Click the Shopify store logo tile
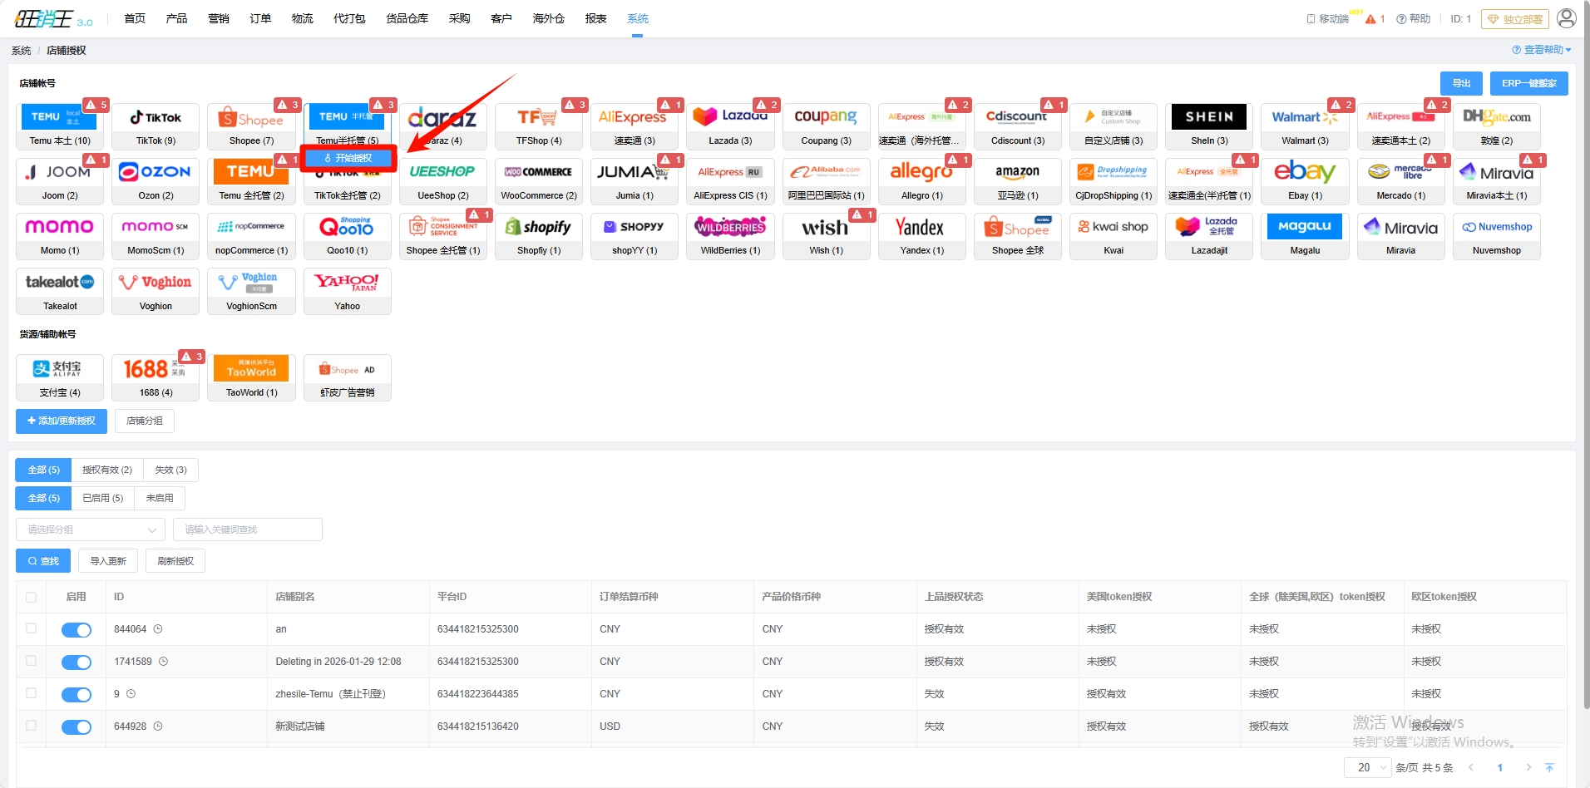The image size is (1590, 788). [x=538, y=228]
